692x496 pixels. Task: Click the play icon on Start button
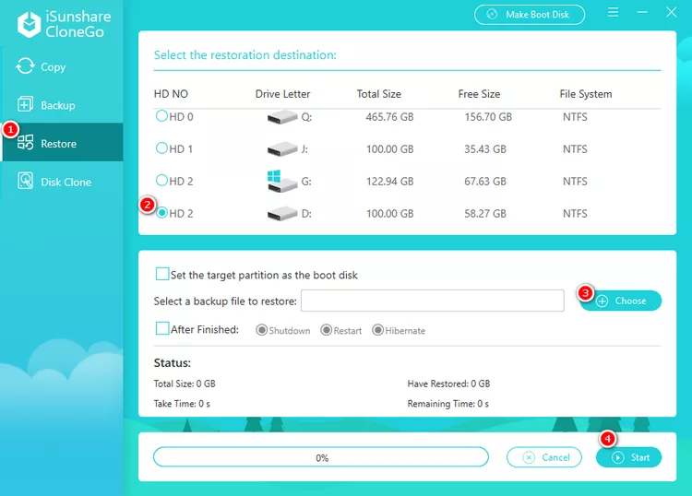pyautogui.click(x=618, y=457)
